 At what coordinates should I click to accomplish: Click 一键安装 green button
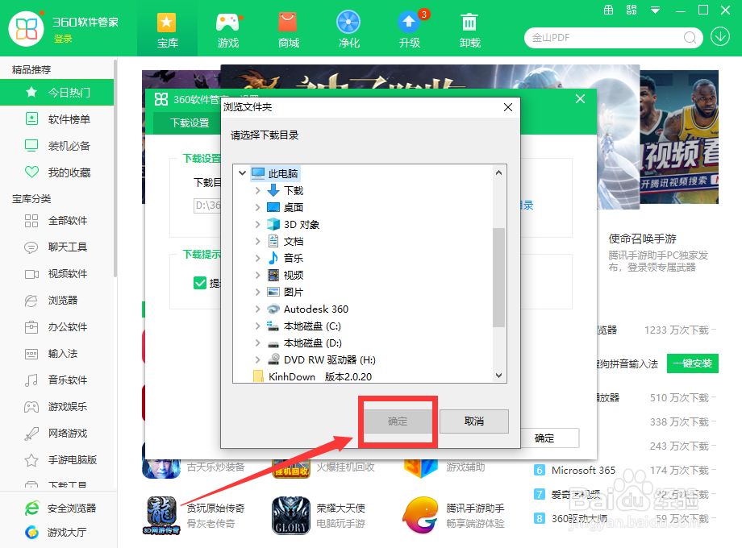[x=692, y=363]
